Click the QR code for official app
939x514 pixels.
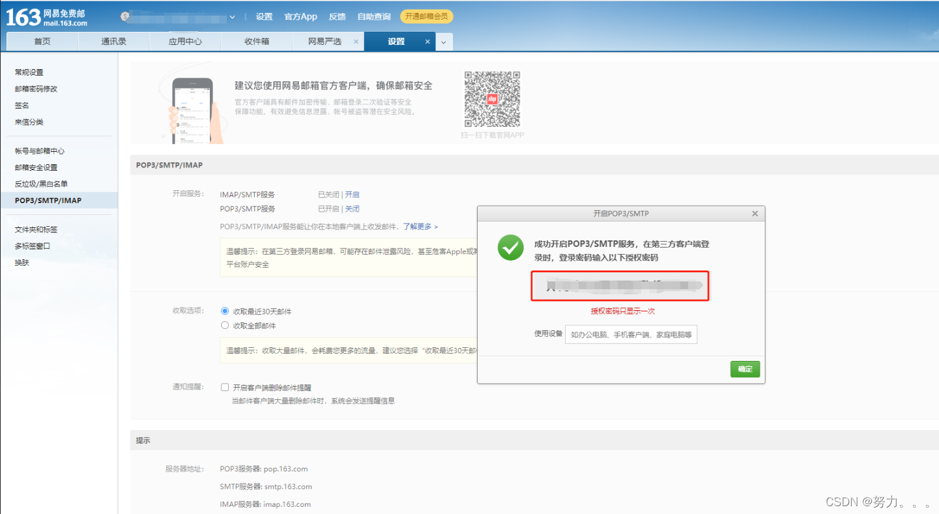(x=492, y=99)
